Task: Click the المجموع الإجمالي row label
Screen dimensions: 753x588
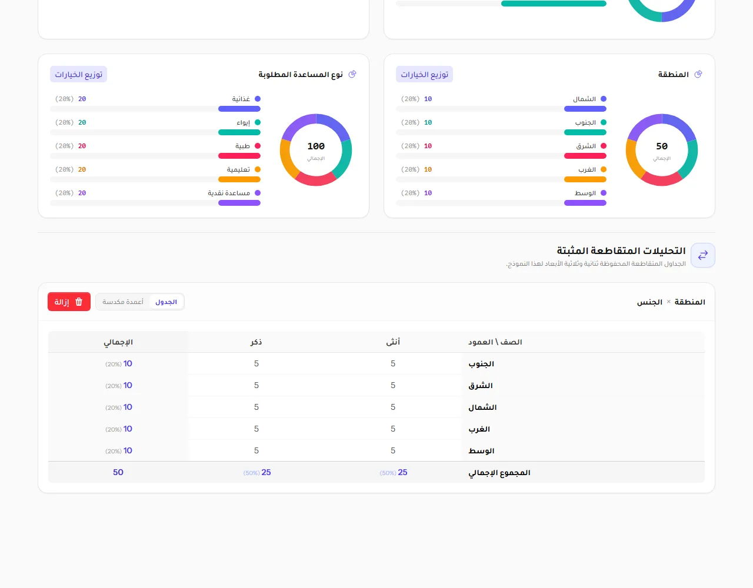Action: [x=499, y=472]
